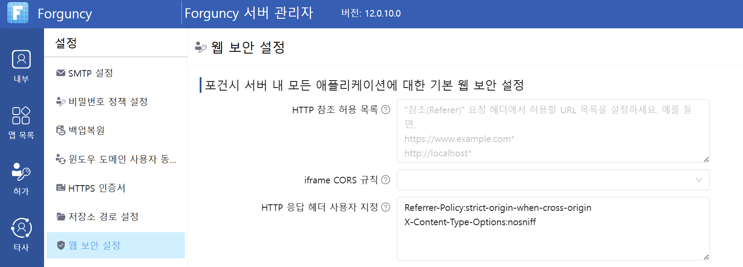The height and width of the screenshot is (267, 743).
Task: Click the HTTPS 인증서 certificate icon
Action: coord(61,188)
